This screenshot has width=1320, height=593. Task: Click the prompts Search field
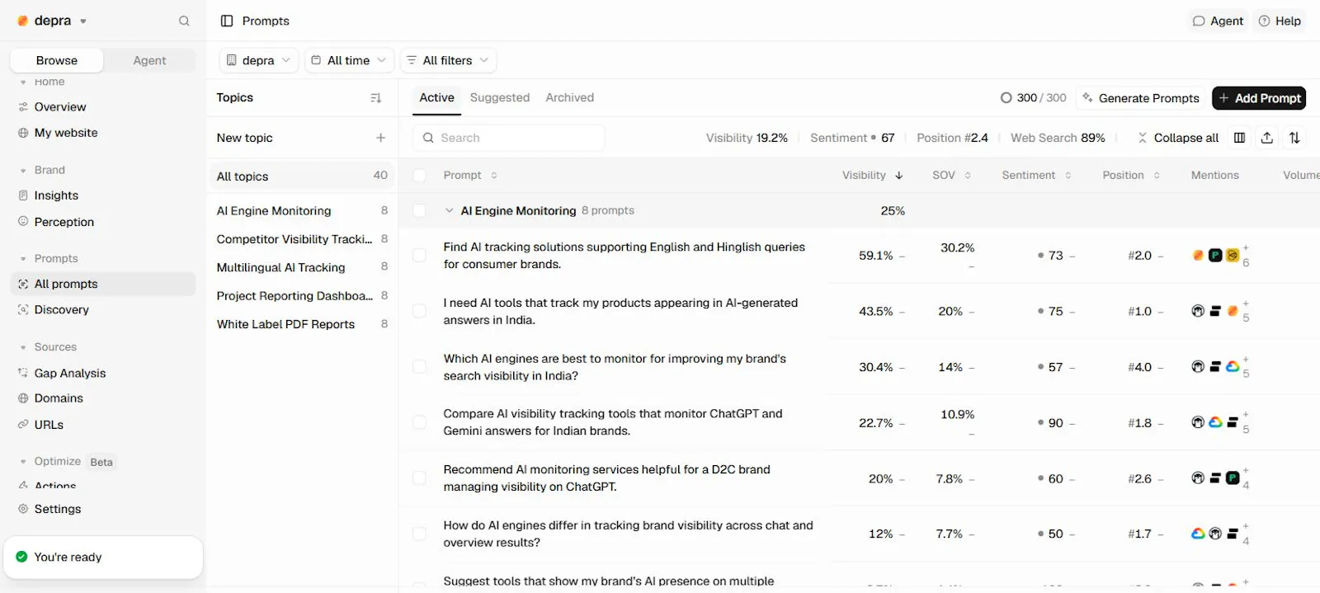[x=508, y=138]
